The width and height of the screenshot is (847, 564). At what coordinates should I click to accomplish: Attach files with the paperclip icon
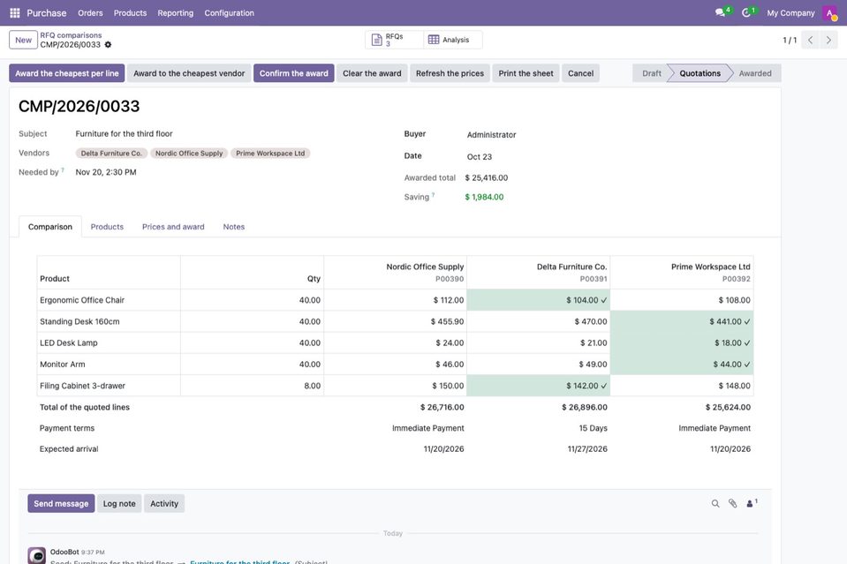[732, 504]
